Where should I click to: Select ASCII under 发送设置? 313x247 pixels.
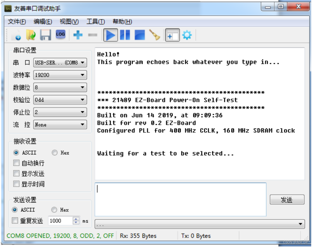pos(15,210)
